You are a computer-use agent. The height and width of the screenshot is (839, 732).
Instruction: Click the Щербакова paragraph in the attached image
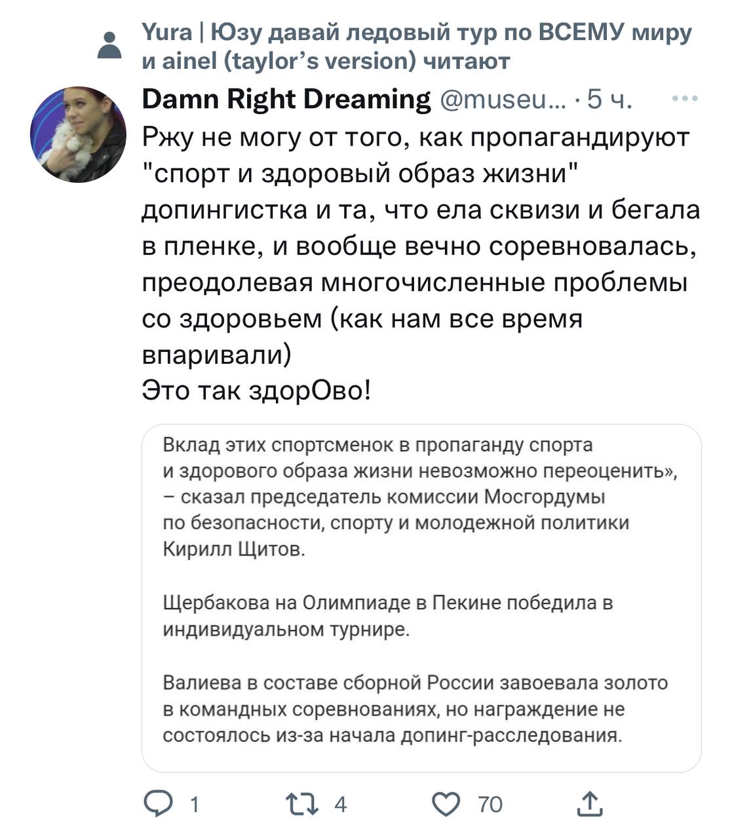pyautogui.click(x=387, y=616)
